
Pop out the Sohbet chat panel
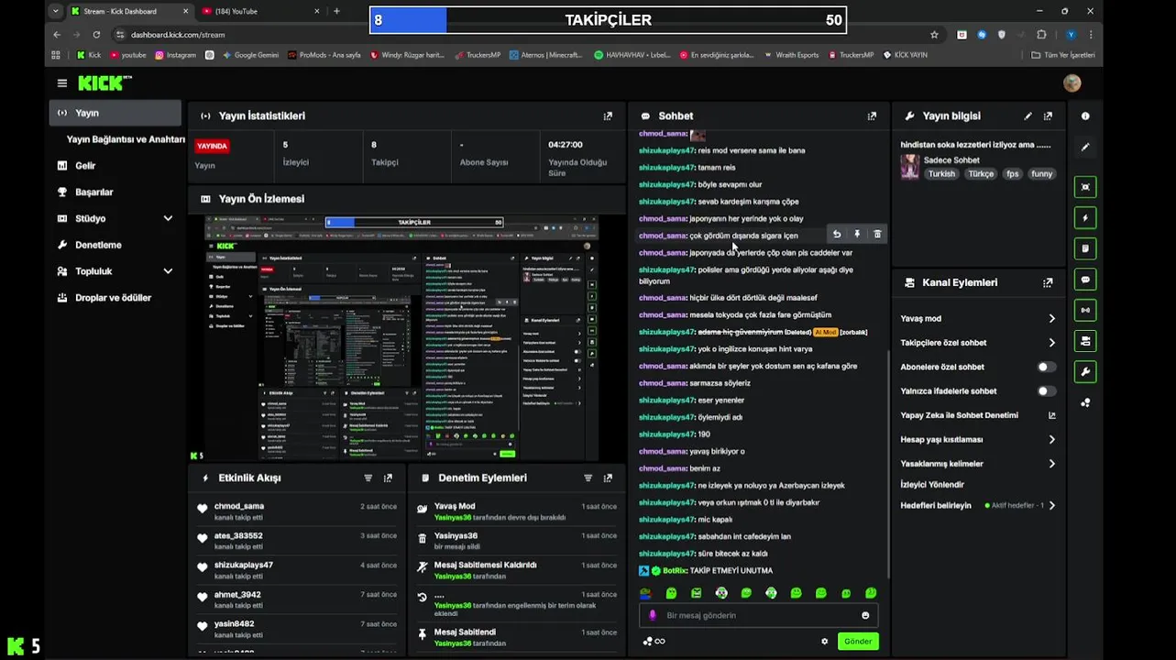[x=872, y=116]
